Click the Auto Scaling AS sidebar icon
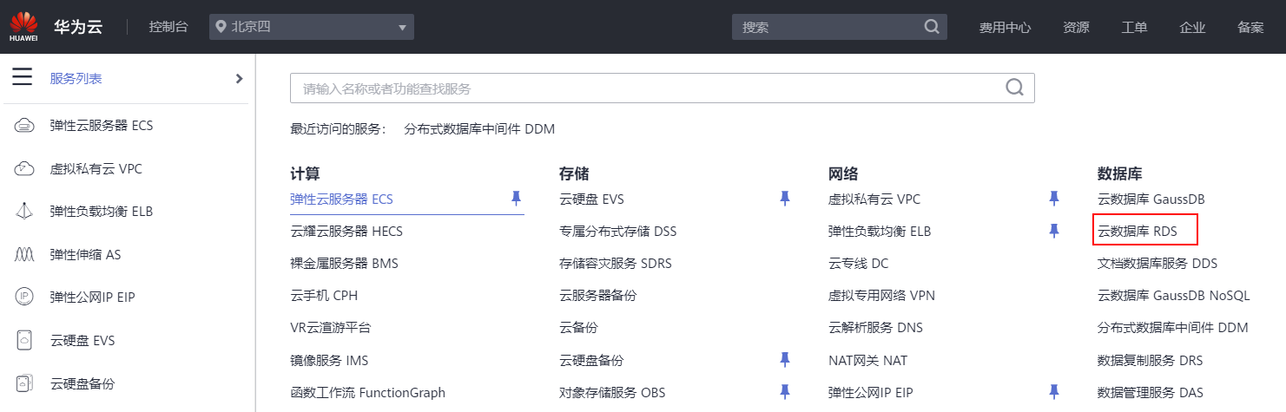1286x412 pixels. (24, 254)
